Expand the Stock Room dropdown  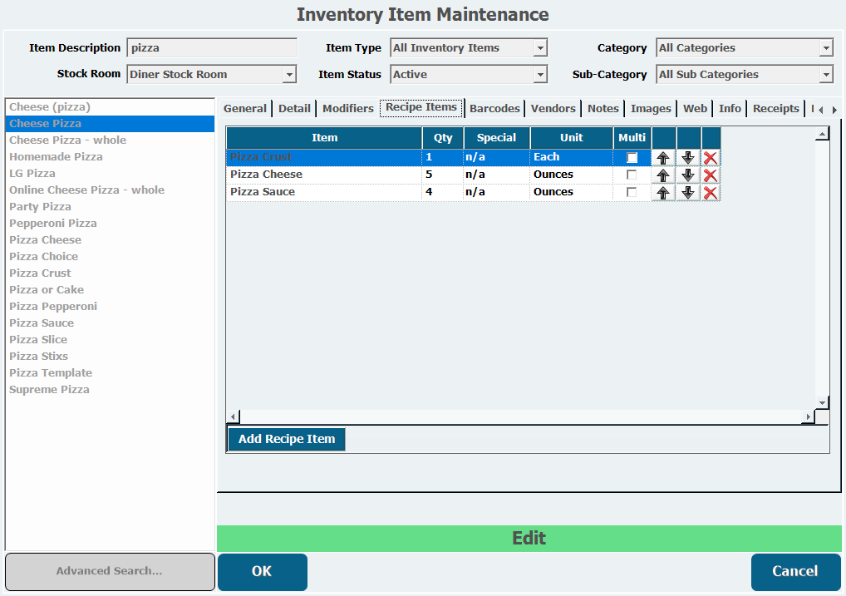[x=289, y=75]
